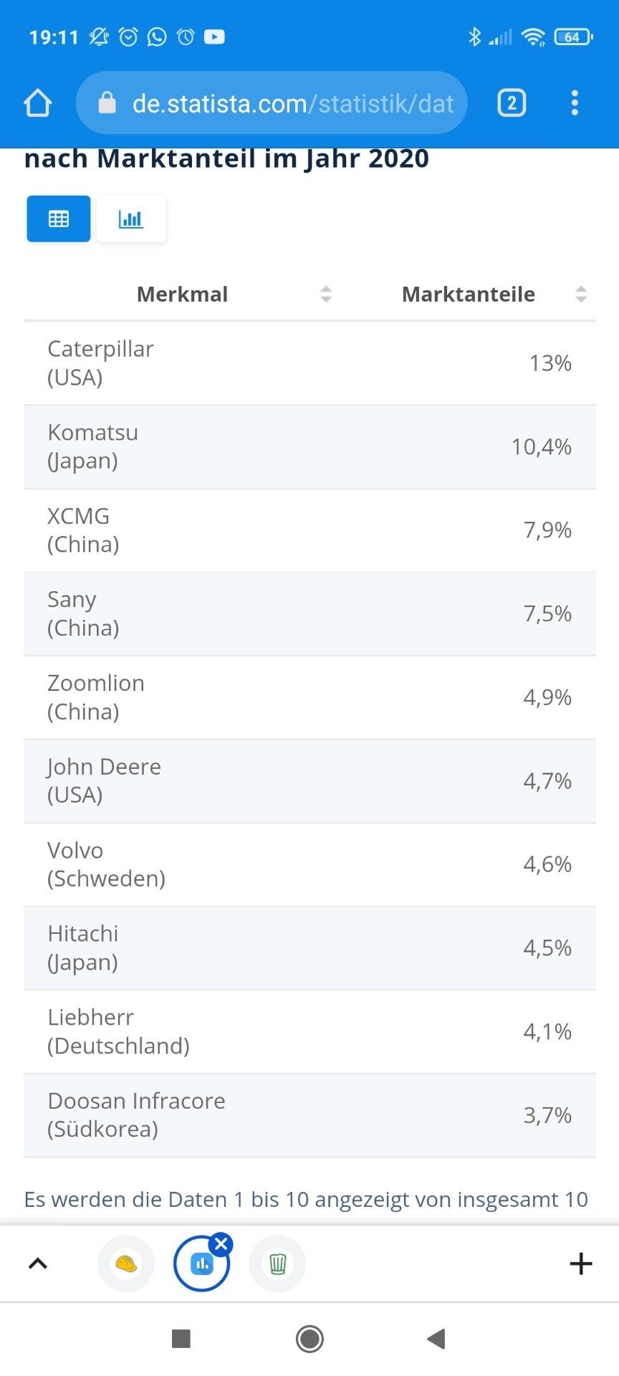The width and height of the screenshot is (619, 1376).
Task: Open the yellow hard hat tab icon
Action: coord(126,1263)
